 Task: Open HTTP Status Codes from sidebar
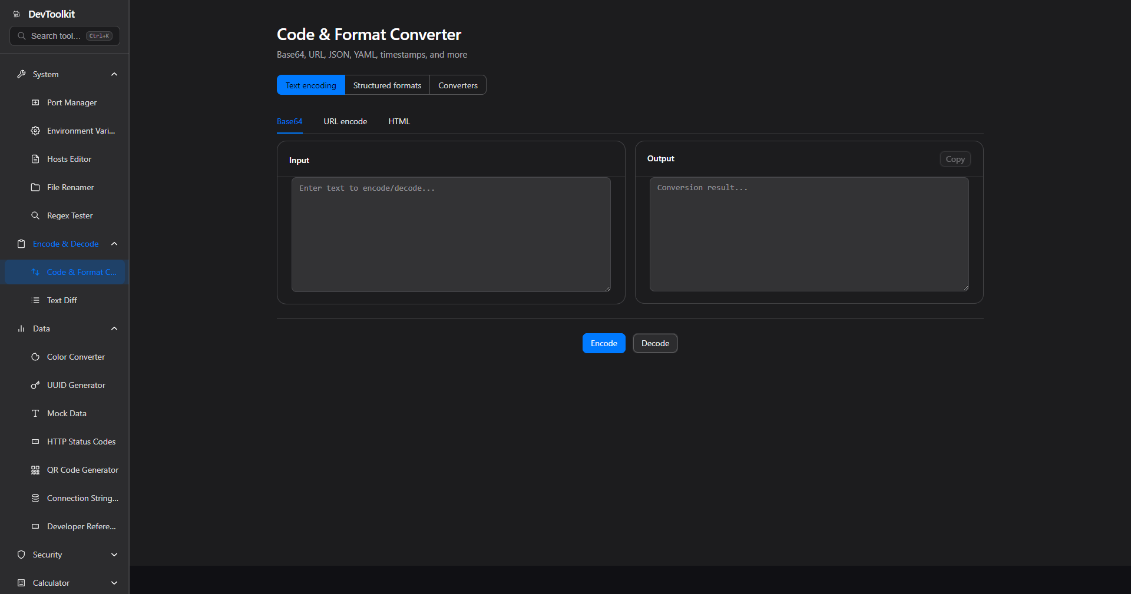pos(65,442)
